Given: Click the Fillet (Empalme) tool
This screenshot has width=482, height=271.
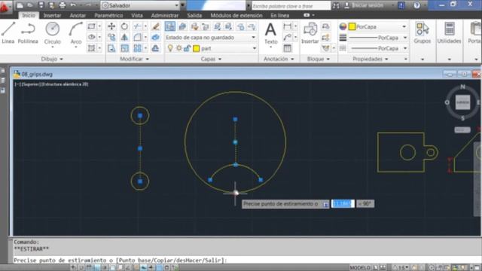Looking at the screenshot, I should tap(137, 38).
